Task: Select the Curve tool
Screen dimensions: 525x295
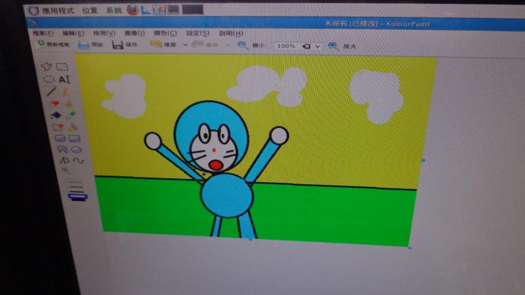Action: coord(78,161)
